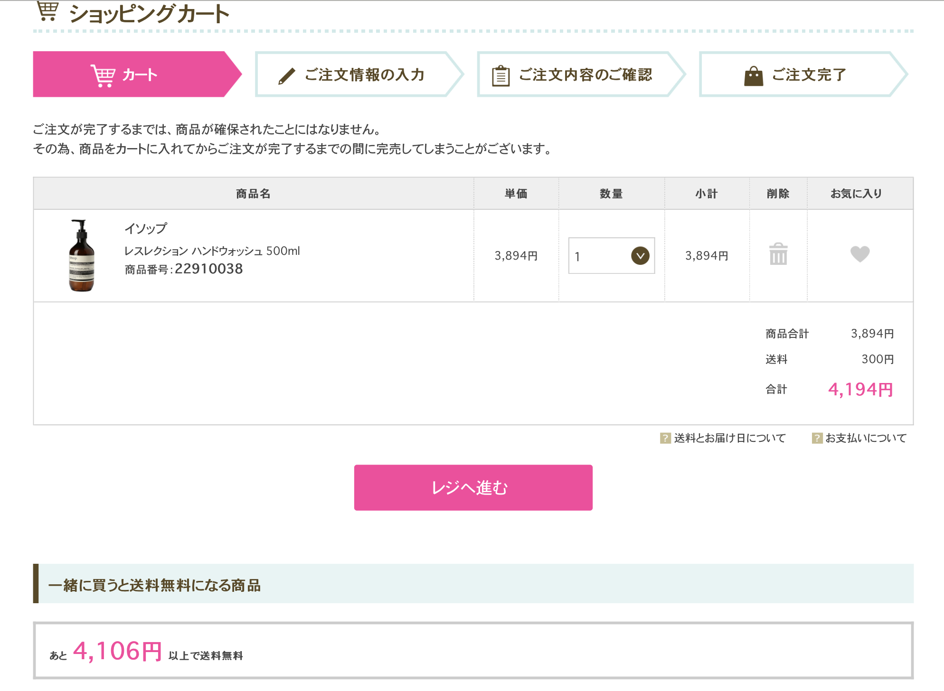Click the clipboard icon in confirmation step
This screenshot has height=691, width=944.
pos(500,76)
